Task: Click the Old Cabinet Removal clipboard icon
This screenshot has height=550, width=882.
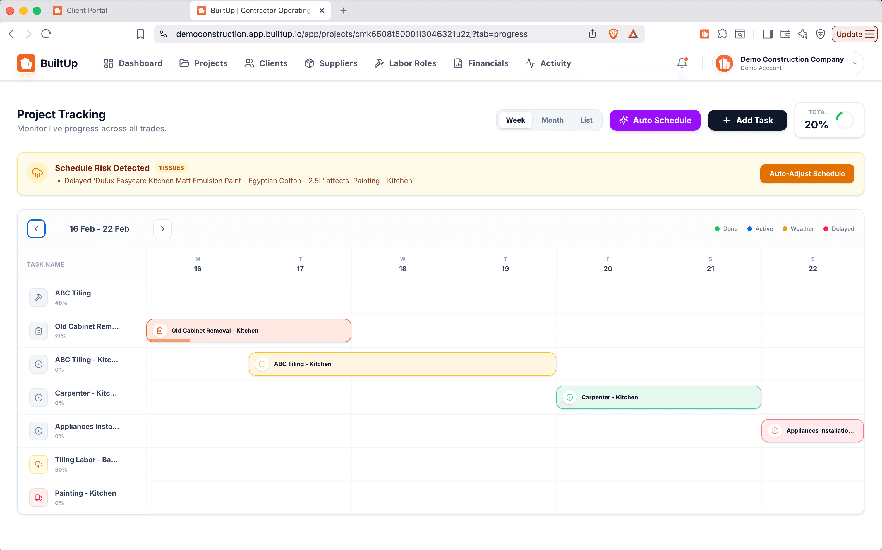Action: 39,331
